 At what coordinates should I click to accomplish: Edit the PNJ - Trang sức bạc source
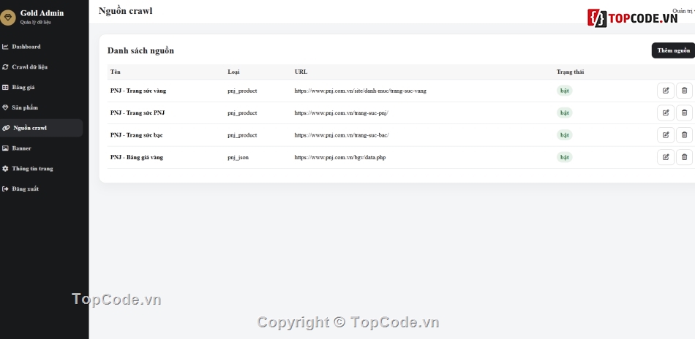(x=665, y=135)
